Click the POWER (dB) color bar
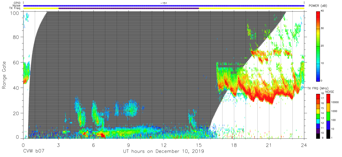The height and width of the screenshot is (157, 342). click(x=318, y=46)
